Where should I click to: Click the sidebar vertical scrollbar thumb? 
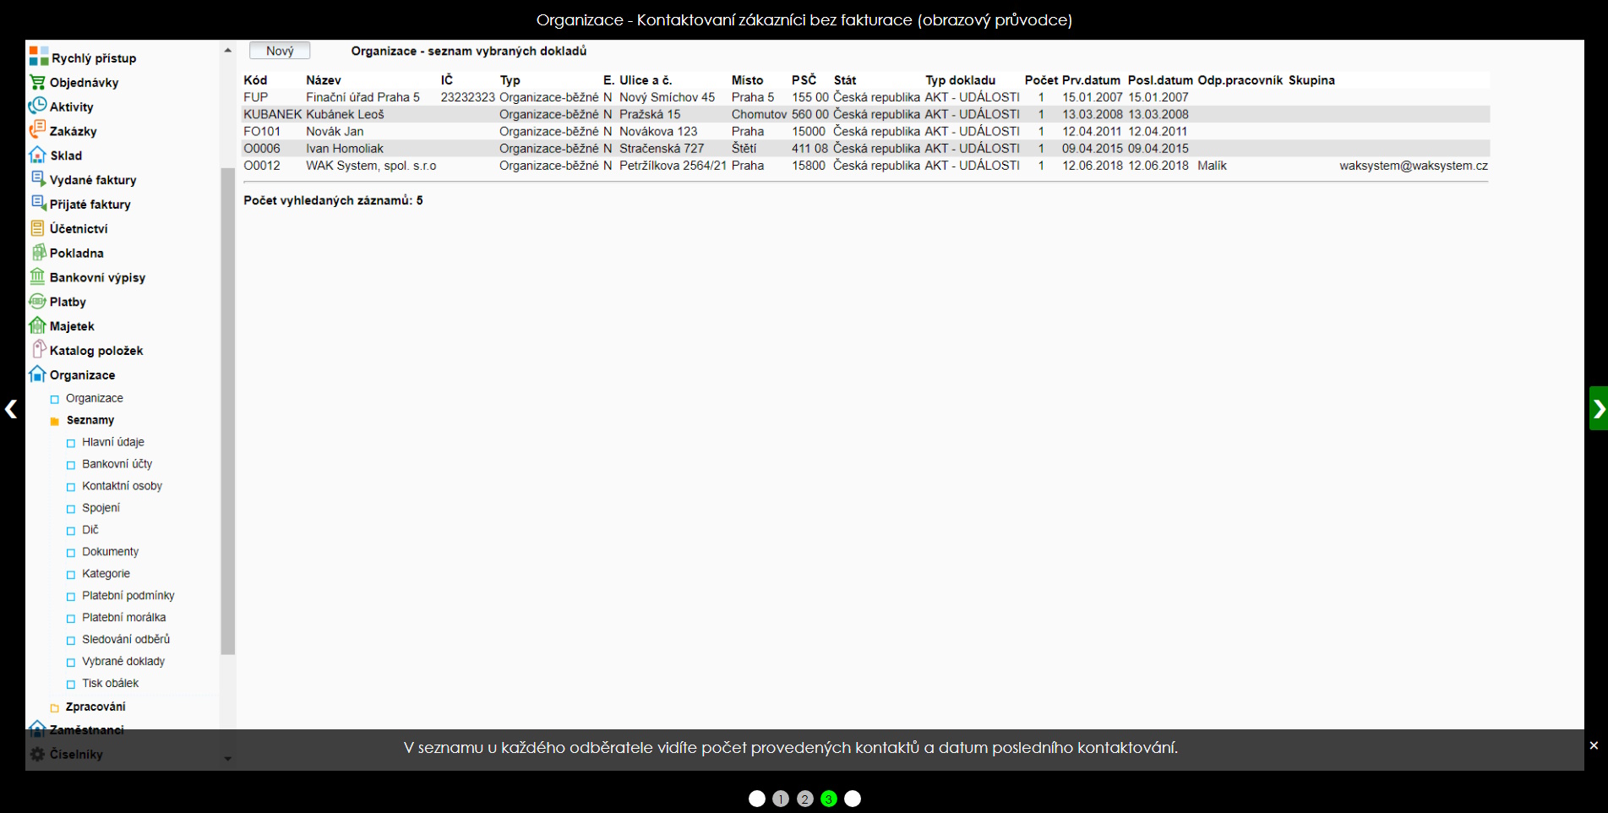coord(227,411)
